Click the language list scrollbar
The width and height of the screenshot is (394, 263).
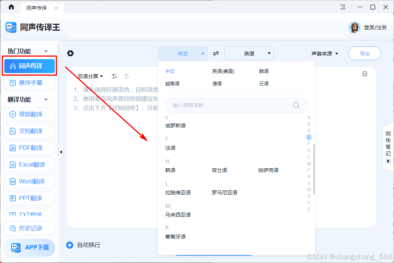[314, 169]
